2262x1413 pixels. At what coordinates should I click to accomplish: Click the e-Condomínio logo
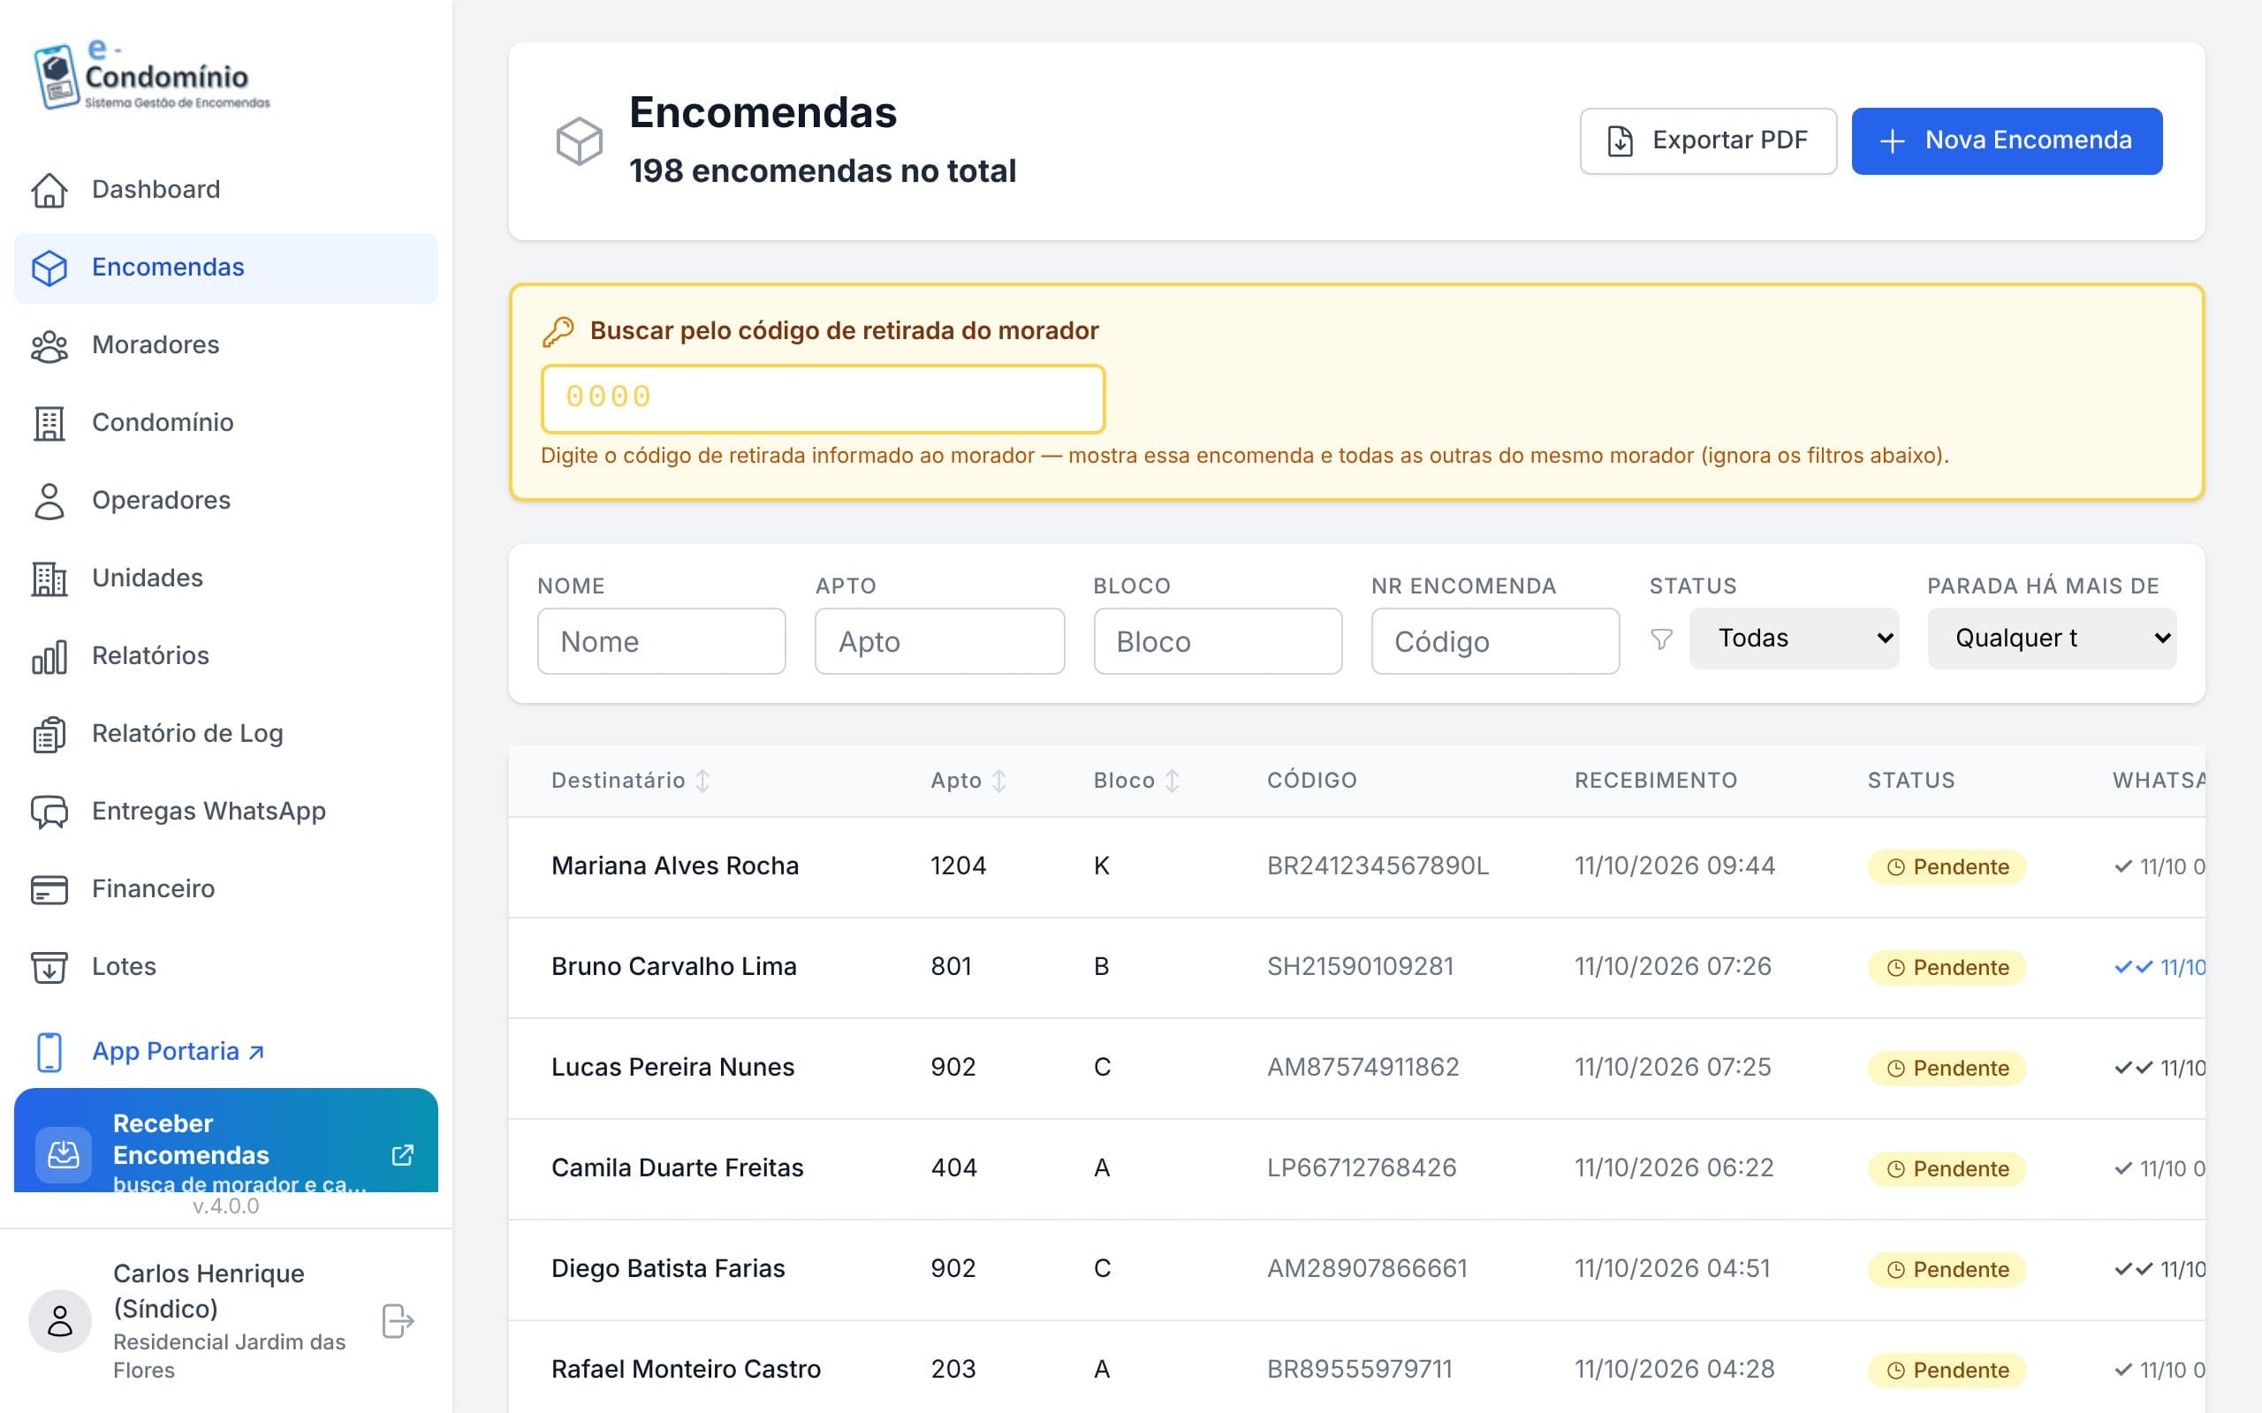pos(151,75)
